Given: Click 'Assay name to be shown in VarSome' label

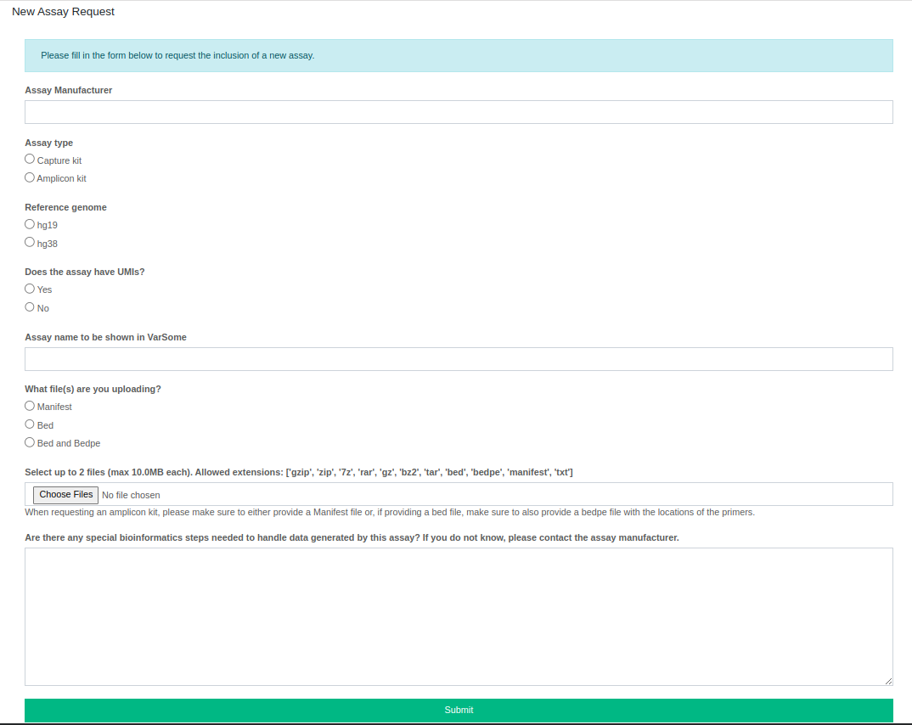Looking at the screenshot, I should coord(106,337).
